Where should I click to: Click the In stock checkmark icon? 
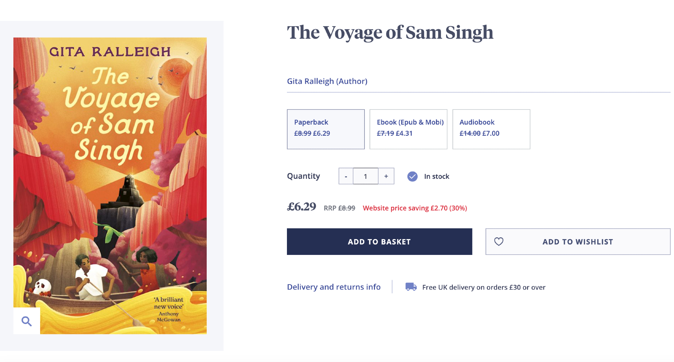coord(412,176)
